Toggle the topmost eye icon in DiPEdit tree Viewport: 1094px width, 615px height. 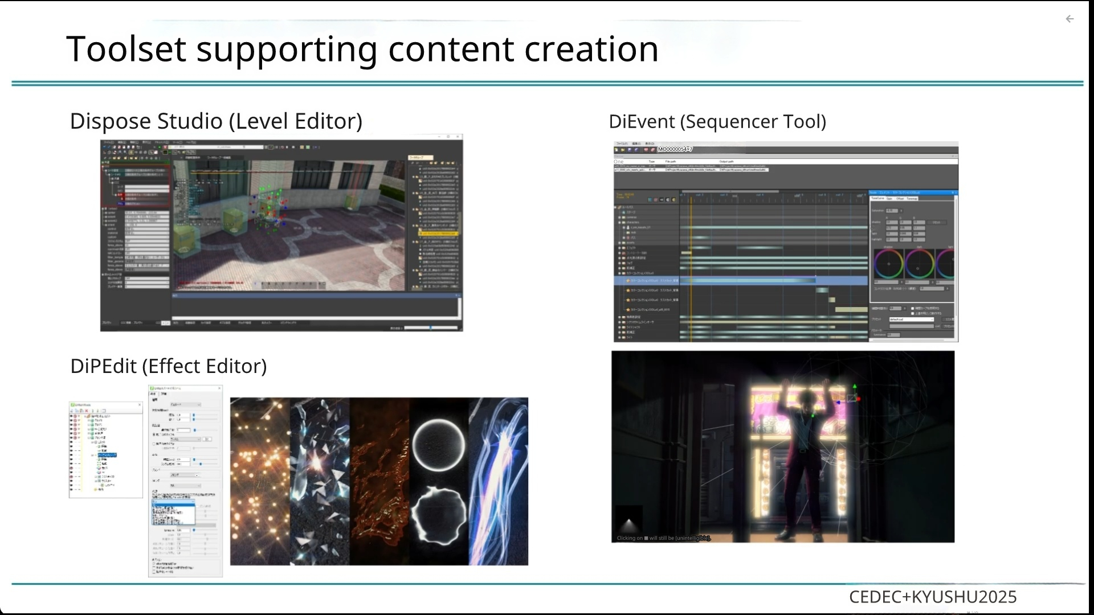click(71, 416)
